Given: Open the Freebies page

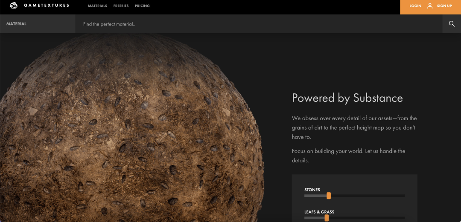Looking at the screenshot, I should tap(121, 6).
